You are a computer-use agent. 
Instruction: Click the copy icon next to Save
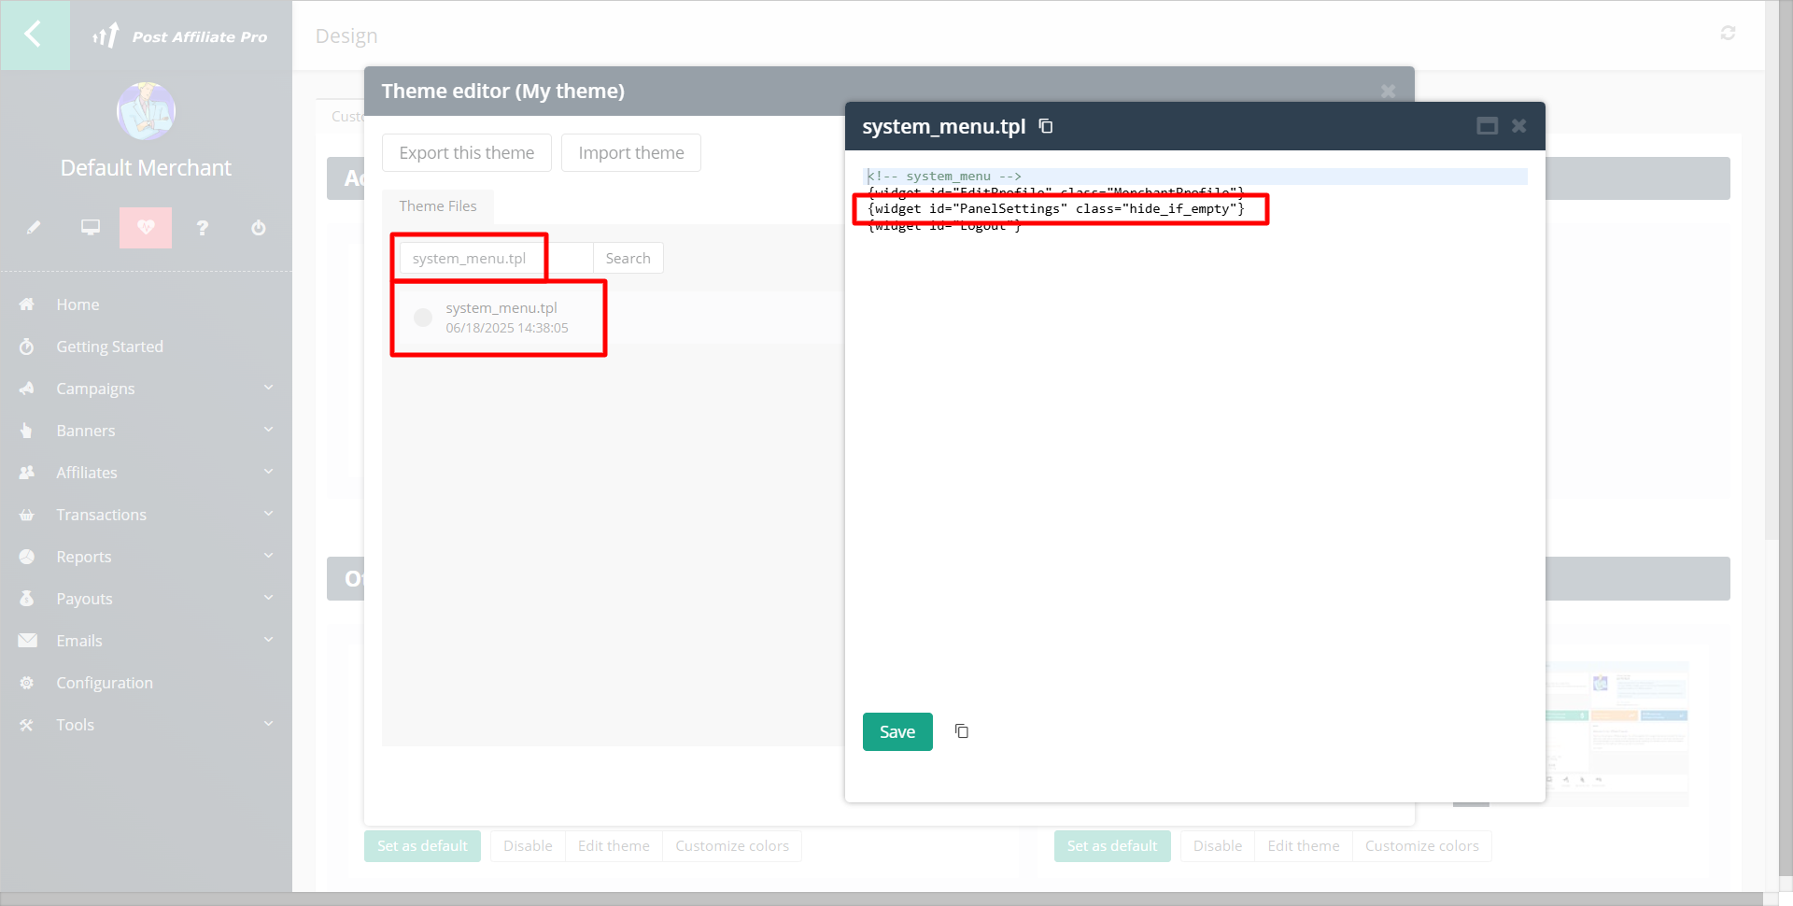[962, 731]
